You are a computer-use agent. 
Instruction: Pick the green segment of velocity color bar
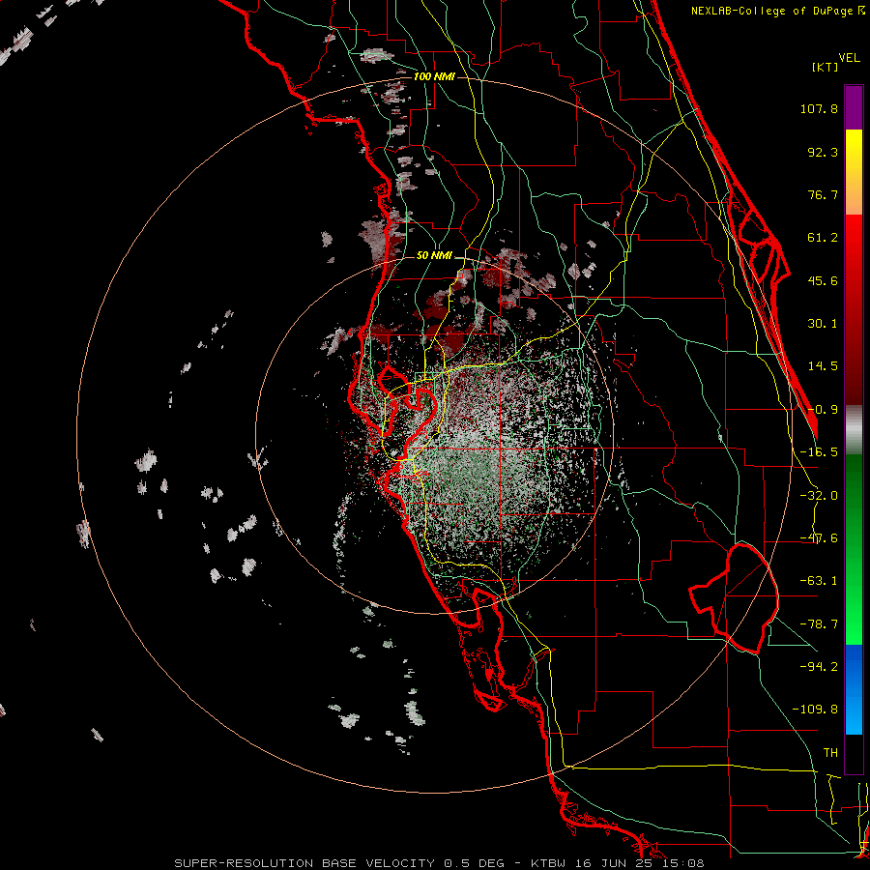[x=854, y=549]
